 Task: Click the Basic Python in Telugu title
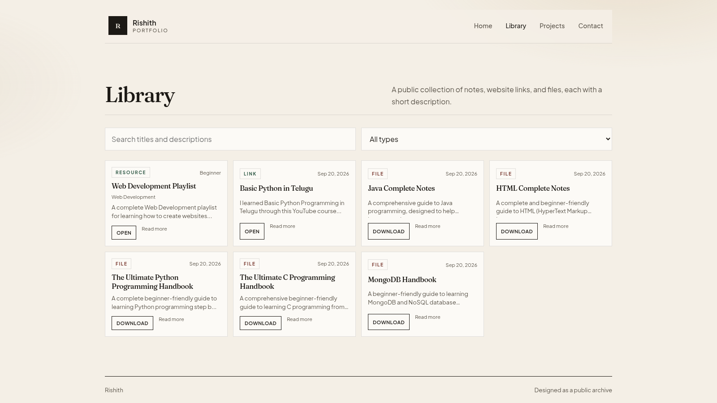pos(276,189)
